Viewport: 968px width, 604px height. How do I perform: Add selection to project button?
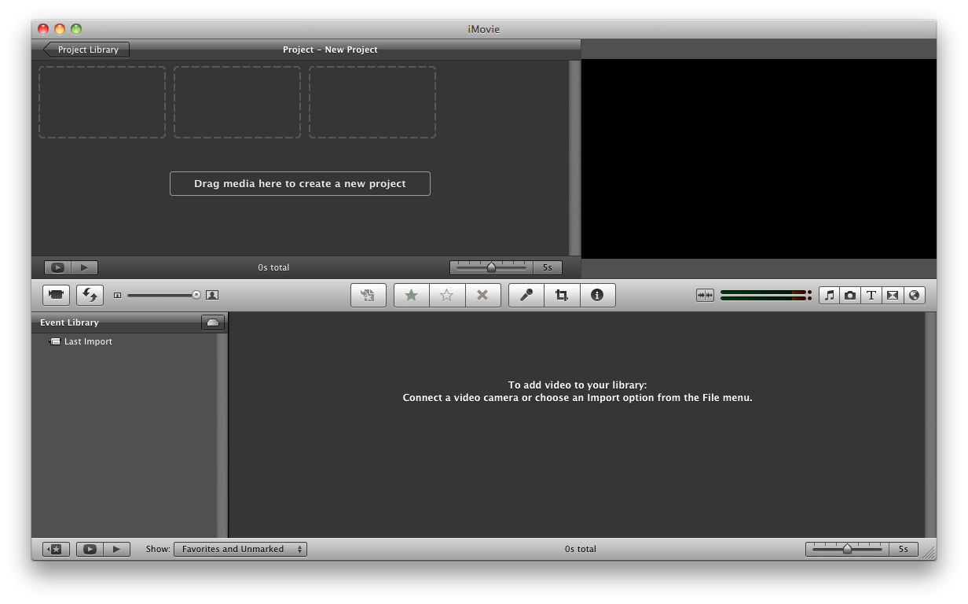click(x=368, y=295)
